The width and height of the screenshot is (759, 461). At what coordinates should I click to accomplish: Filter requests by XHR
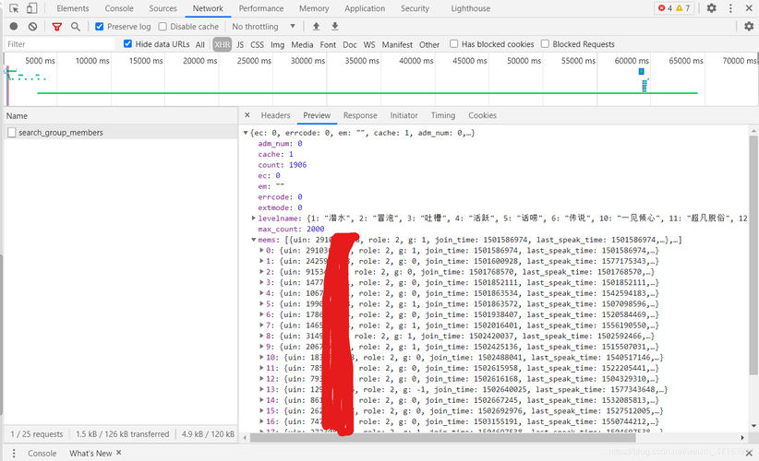coord(223,44)
